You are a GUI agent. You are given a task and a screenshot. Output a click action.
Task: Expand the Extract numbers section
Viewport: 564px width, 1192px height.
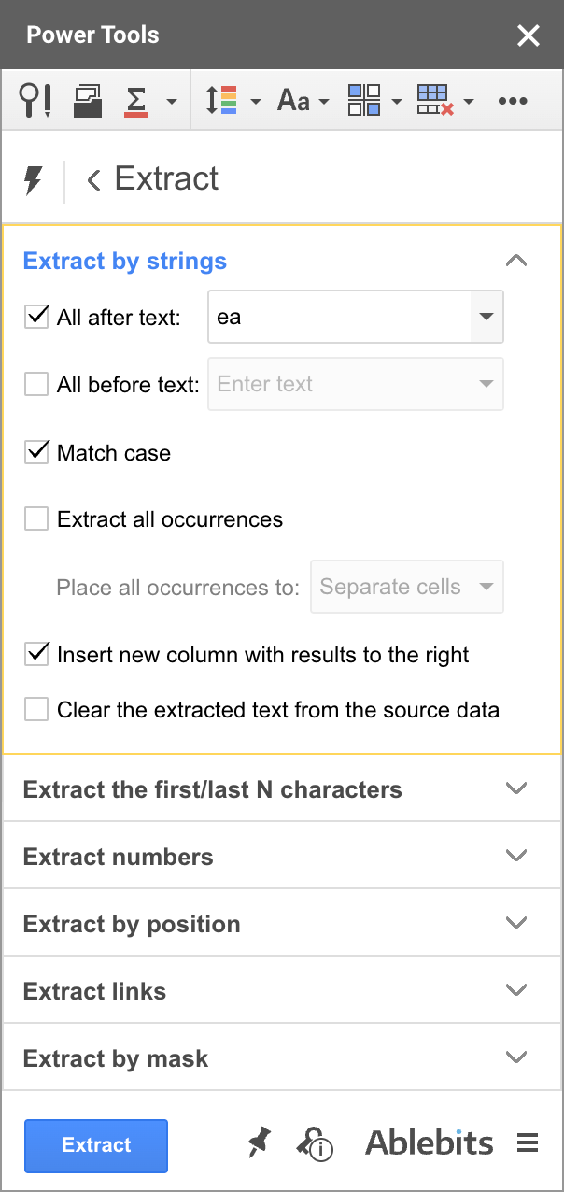click(516, 856)
